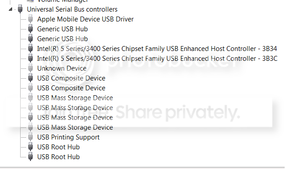
Task: Click the USB Printing Support icon
Action: [x=30, y=137]
